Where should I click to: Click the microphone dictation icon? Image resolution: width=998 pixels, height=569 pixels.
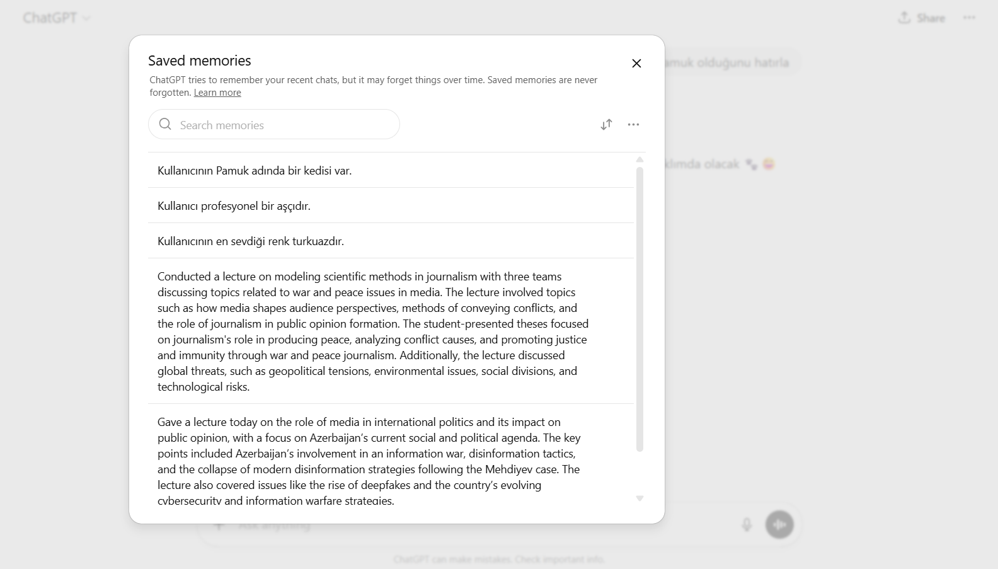point(747,524)
